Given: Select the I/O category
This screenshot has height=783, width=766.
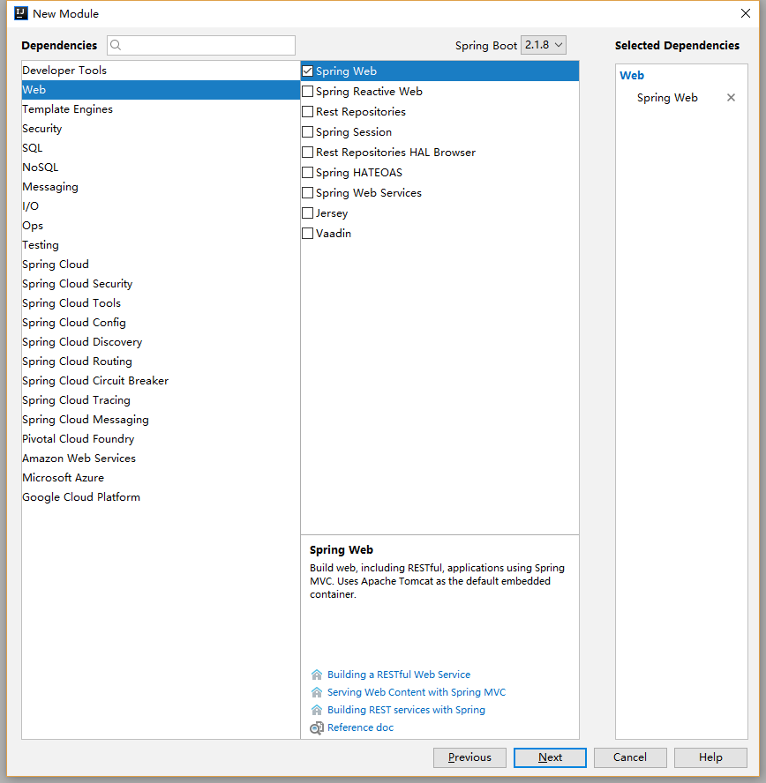Looking at the screenshot, I should coord(161,206).
